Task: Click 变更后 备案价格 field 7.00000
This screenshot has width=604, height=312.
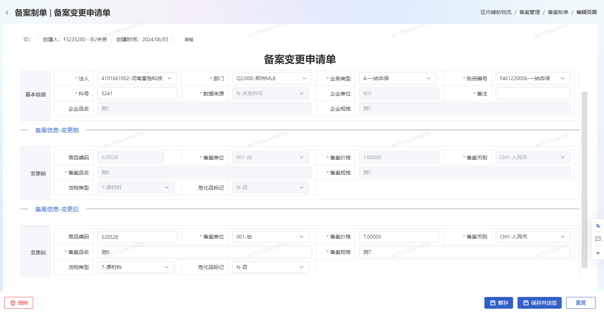Action: (399, 237)
